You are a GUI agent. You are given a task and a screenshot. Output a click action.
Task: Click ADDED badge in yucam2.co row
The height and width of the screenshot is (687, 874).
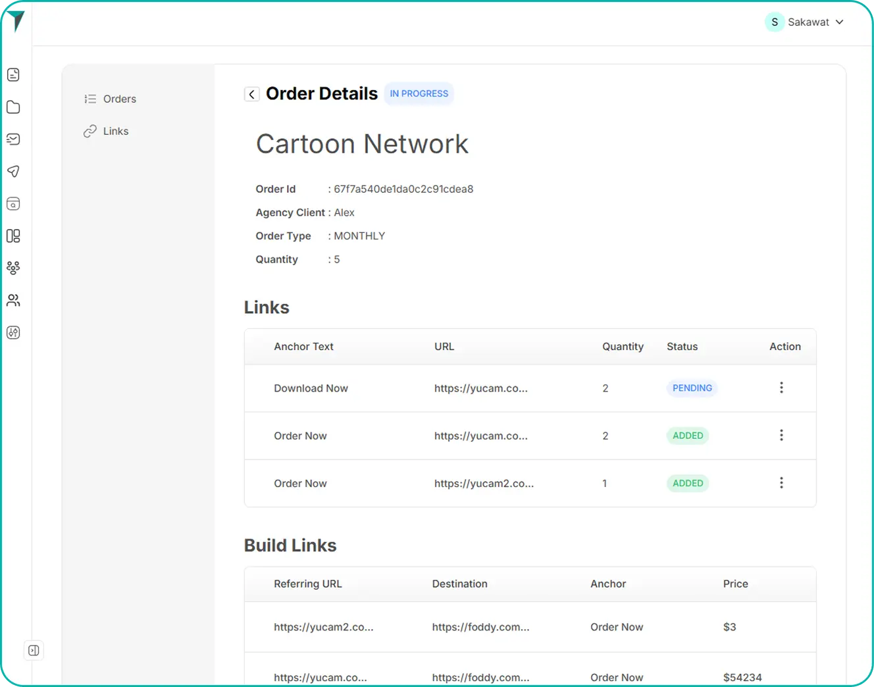coord(688,483)
